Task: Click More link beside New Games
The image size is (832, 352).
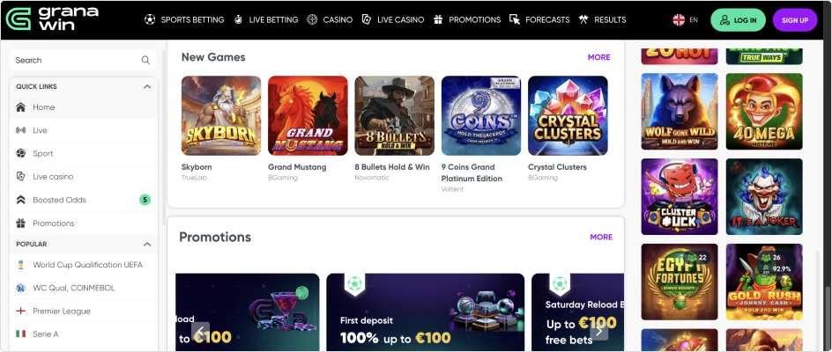Action: point(598,57)
